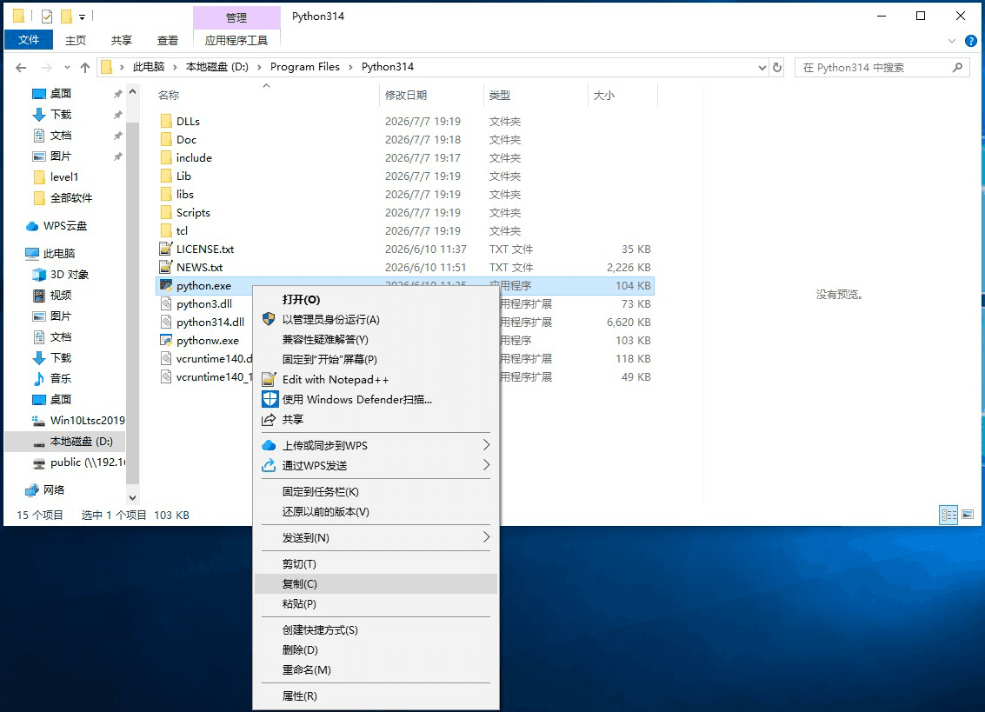Click the 音乐 music note icon
985x712 pixels.
pyautogui.click(x=39, y=378)
